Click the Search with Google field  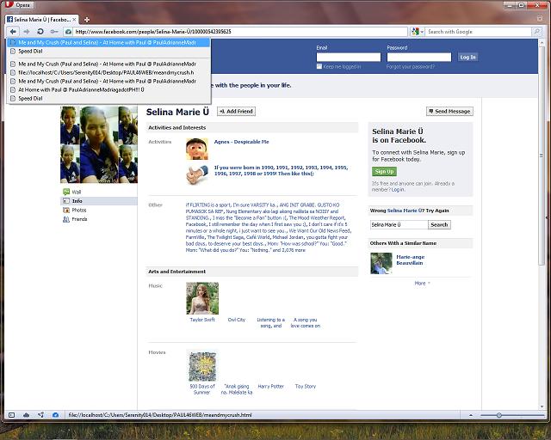[479, 32]
